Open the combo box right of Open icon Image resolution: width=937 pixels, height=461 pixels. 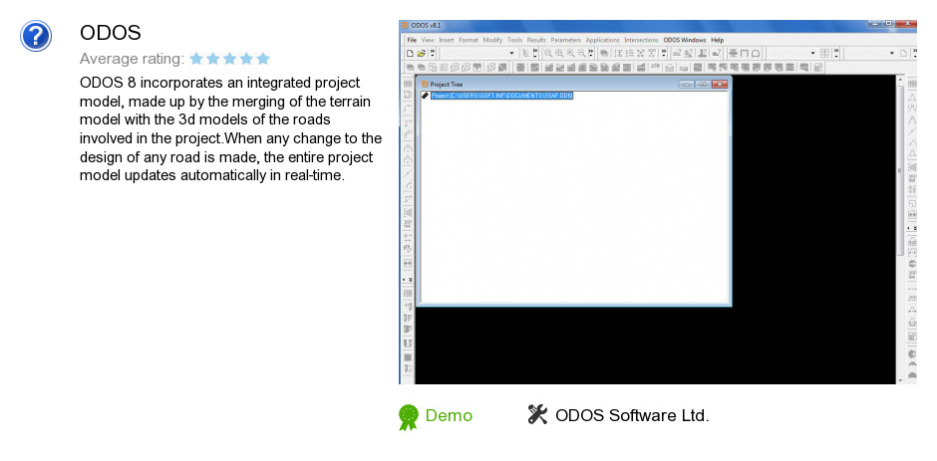pos(477,53)
